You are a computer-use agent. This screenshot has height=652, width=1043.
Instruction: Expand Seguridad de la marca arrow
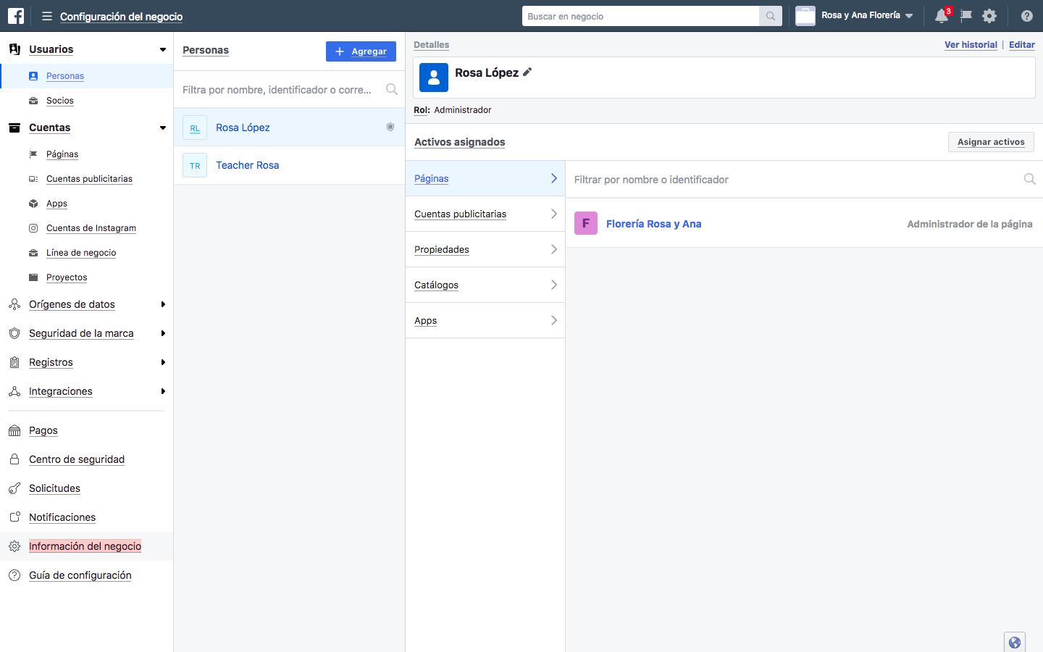[163, 333]
